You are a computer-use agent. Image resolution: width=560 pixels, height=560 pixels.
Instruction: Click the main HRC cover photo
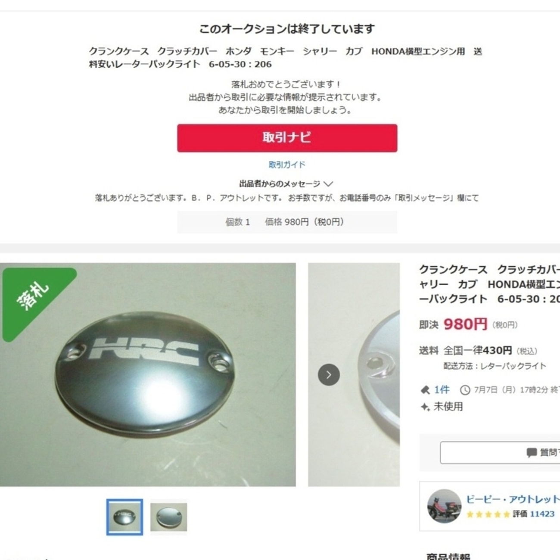pyautogui.click(x=148, y=375)
